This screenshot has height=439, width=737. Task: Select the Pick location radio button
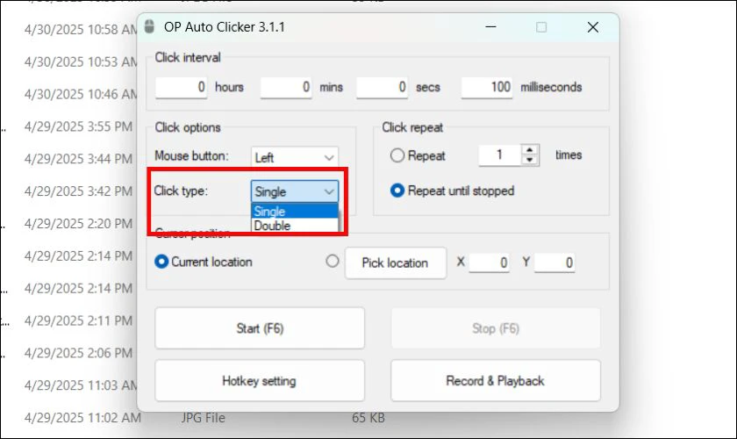(333, 261)
